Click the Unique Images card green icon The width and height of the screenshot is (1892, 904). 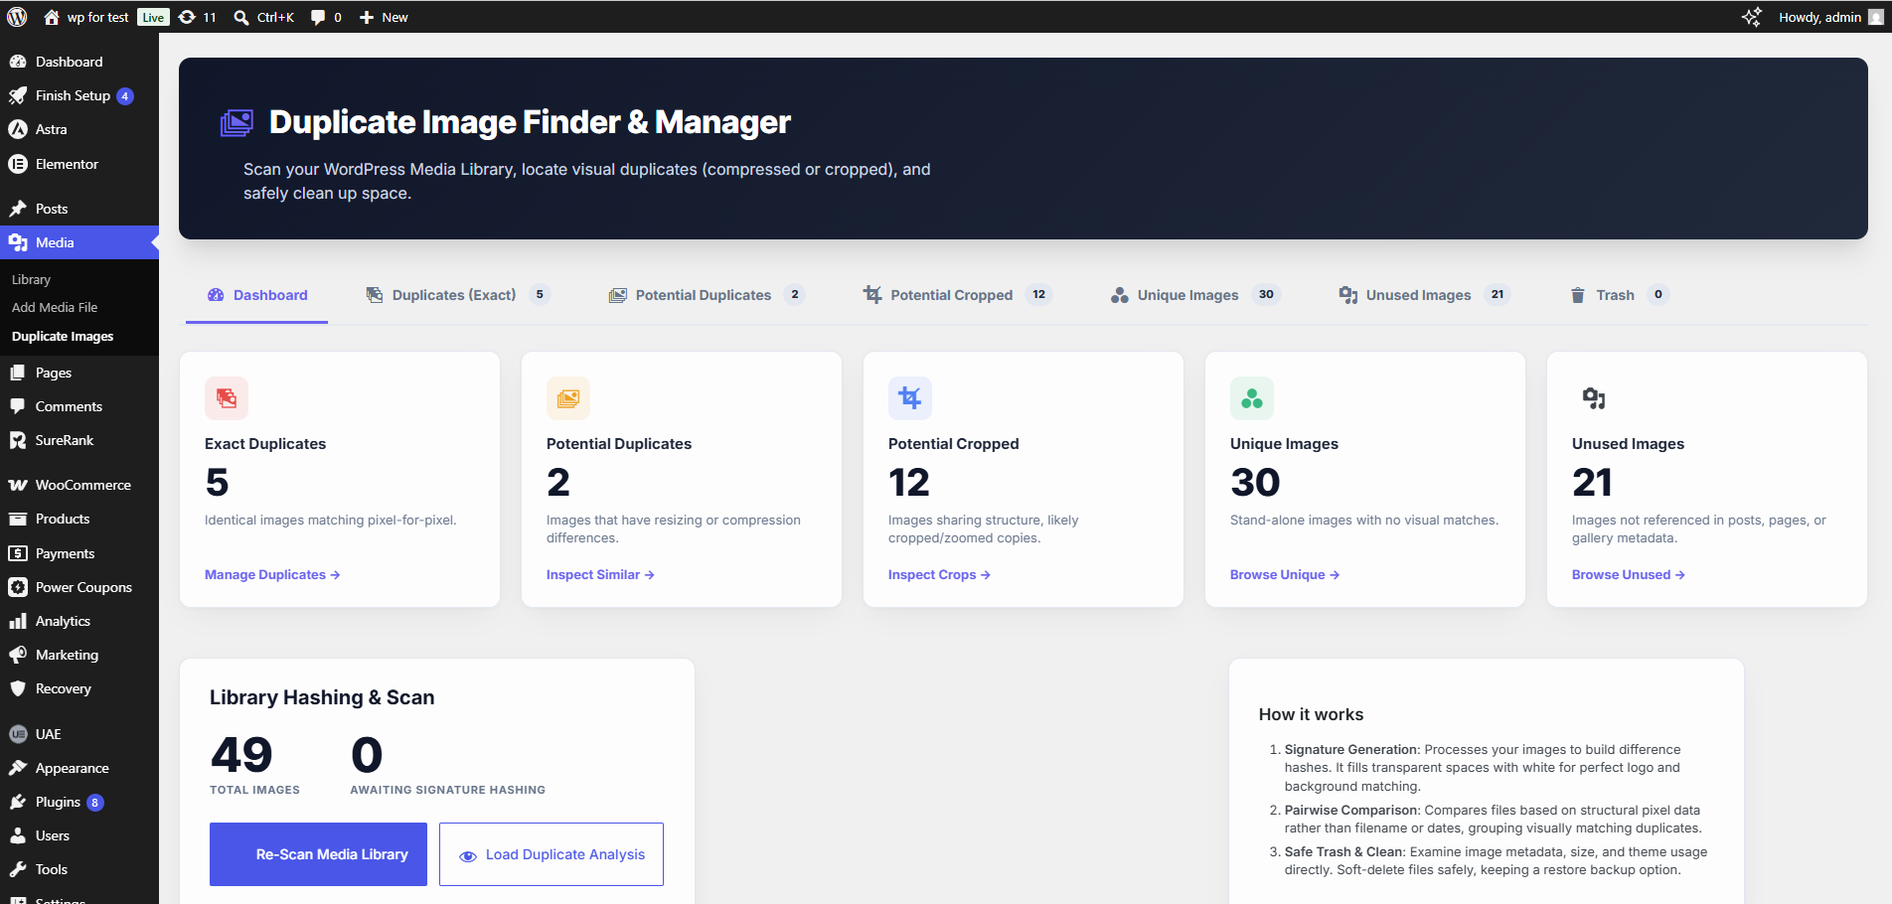coord(1252,398)
